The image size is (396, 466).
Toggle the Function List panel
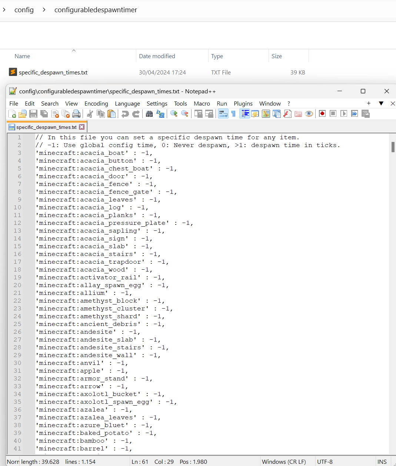pyautogui.click(x=287, y=114)
